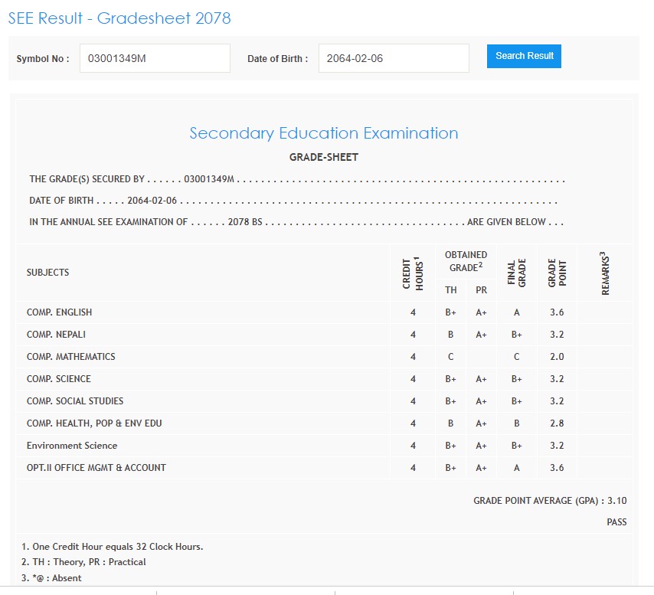
Task: Select the GRADE-SHEET subtitle text
Action: 323,158
